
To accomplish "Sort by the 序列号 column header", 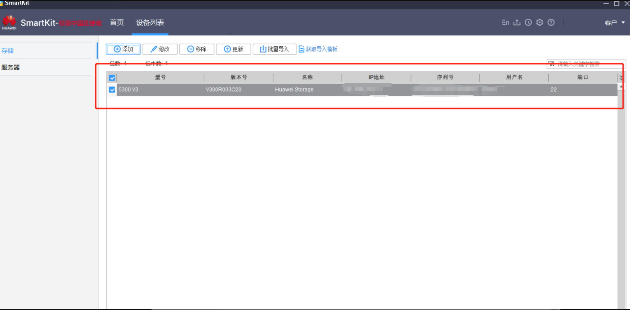I will pyautogui.click(x=445, y=77).
